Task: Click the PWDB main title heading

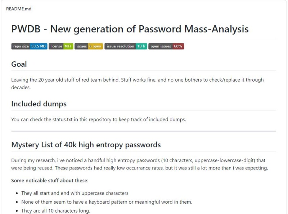Action: click(x=130, y=29)
